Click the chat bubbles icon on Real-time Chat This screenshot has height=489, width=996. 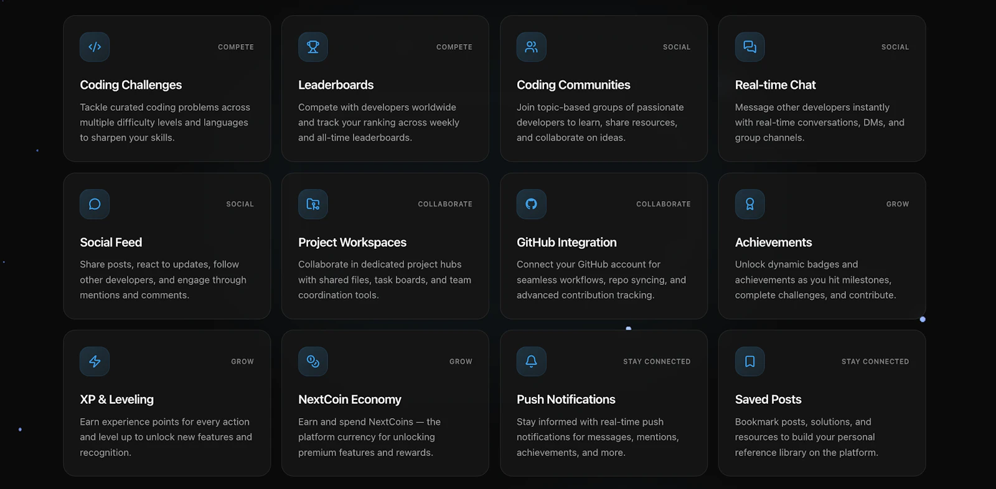click(750, 47)
